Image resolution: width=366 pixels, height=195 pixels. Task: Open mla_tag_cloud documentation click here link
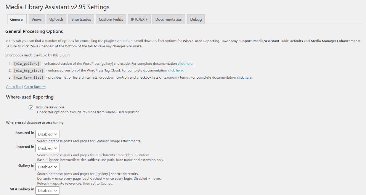175,71
